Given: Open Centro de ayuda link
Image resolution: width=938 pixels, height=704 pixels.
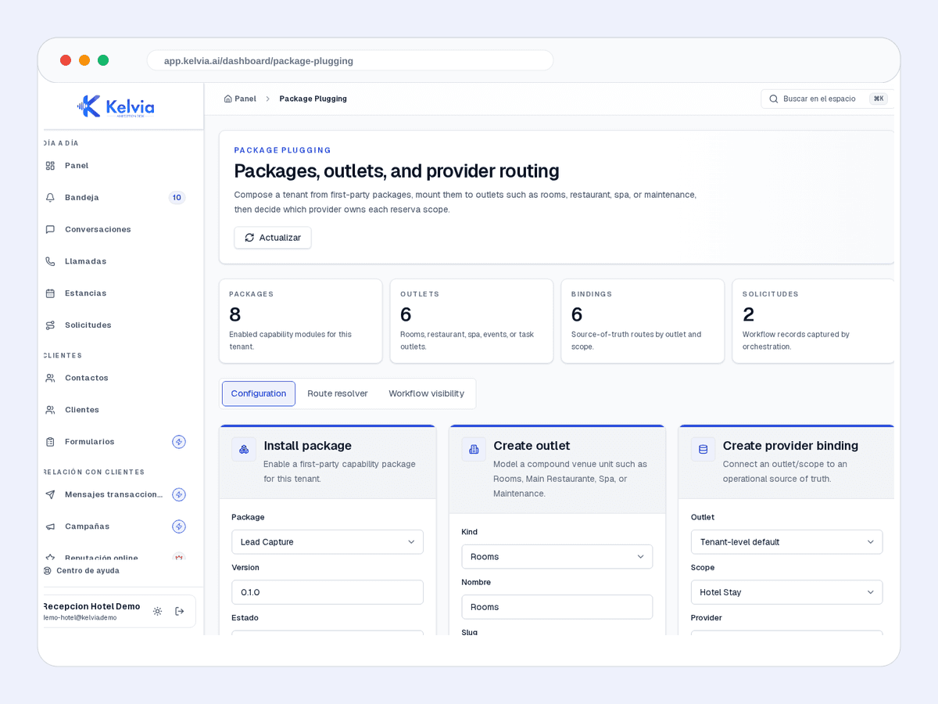Looking at the screenshot, I should pos(88,571).
